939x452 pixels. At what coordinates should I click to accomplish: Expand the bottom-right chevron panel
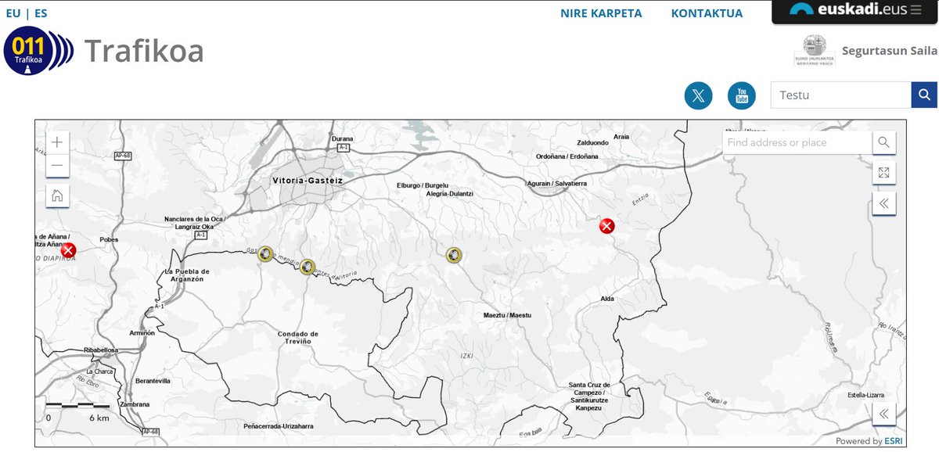[x=883, y=414]
